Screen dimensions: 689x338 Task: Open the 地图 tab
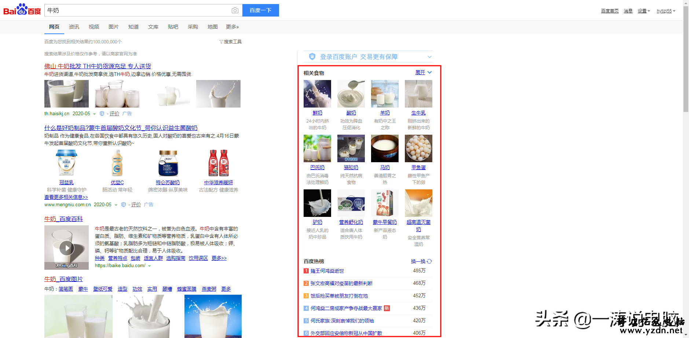(213, 27)
